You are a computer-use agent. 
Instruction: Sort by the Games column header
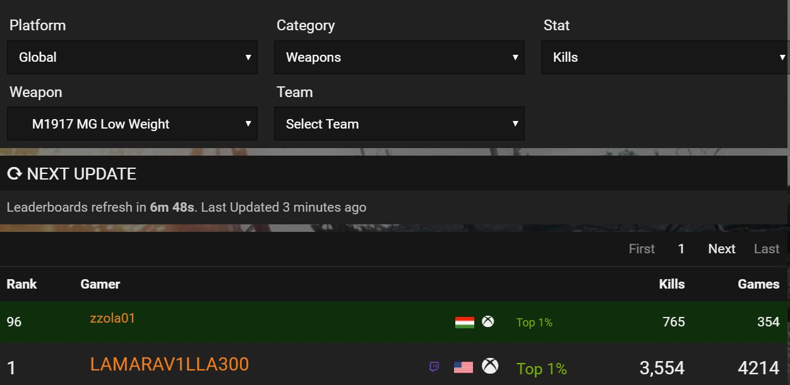tap(758, 284)
